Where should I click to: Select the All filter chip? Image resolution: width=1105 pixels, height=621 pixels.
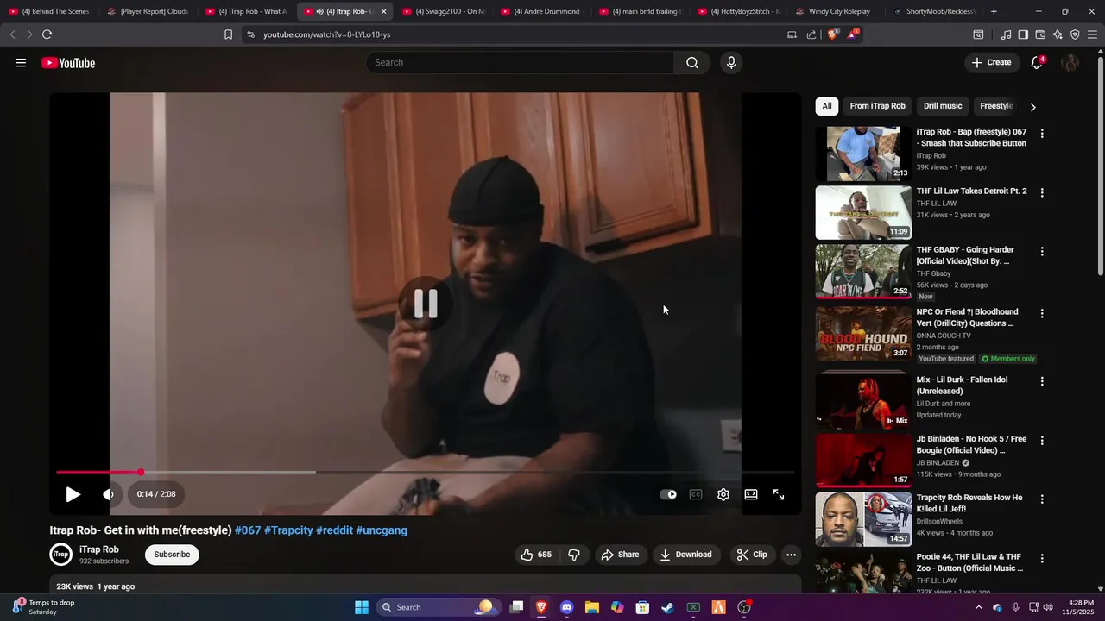pyautogui.click(x=827, y=106)
